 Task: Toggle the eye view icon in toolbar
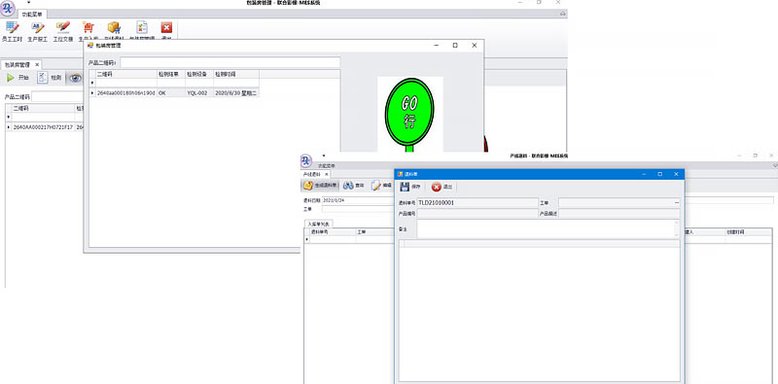pos(75,78)
